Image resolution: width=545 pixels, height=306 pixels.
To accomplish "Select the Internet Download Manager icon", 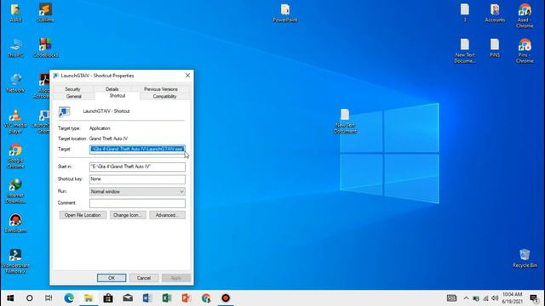I will [15, 191].
